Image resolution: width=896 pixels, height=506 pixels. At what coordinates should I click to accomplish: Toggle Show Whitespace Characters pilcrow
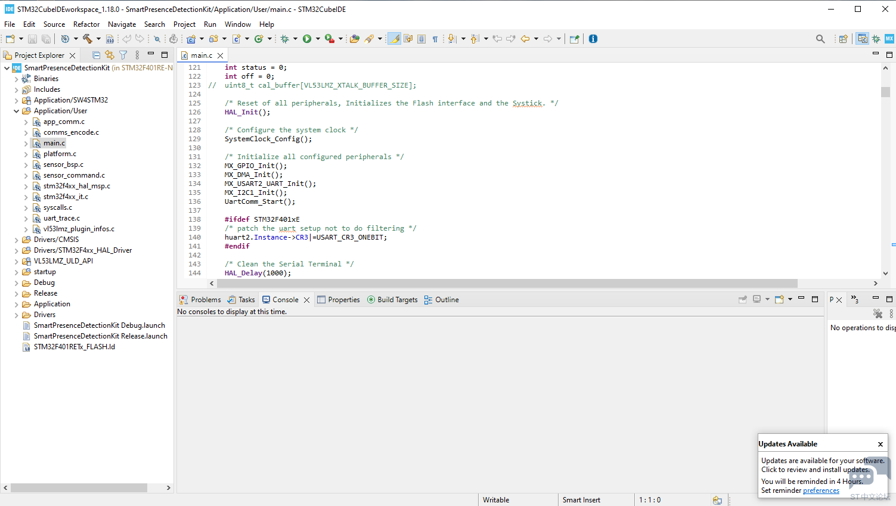[x=435, y=39]
